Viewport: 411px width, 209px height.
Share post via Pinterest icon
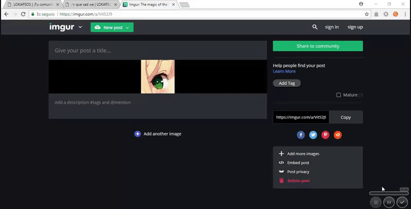coord(325,135)
